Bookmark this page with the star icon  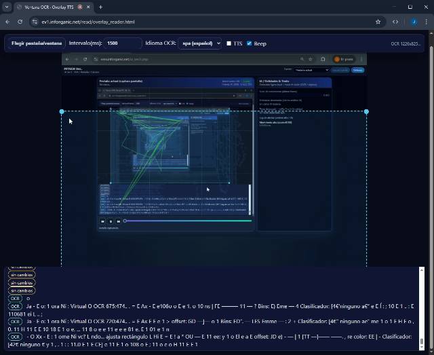(x=378, y=22)
